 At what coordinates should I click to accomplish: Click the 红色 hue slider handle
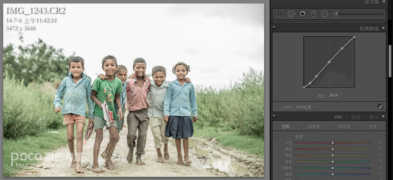click(x=333, y=143)
